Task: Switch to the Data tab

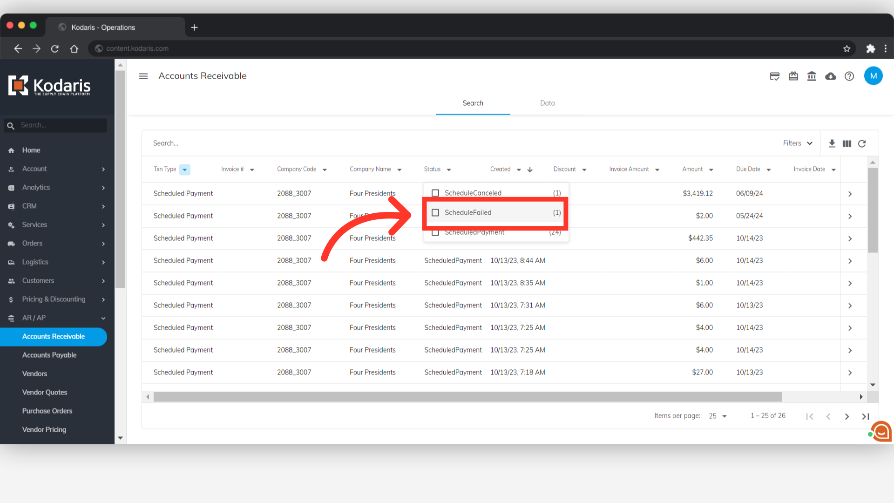Action: coord(547,103)
